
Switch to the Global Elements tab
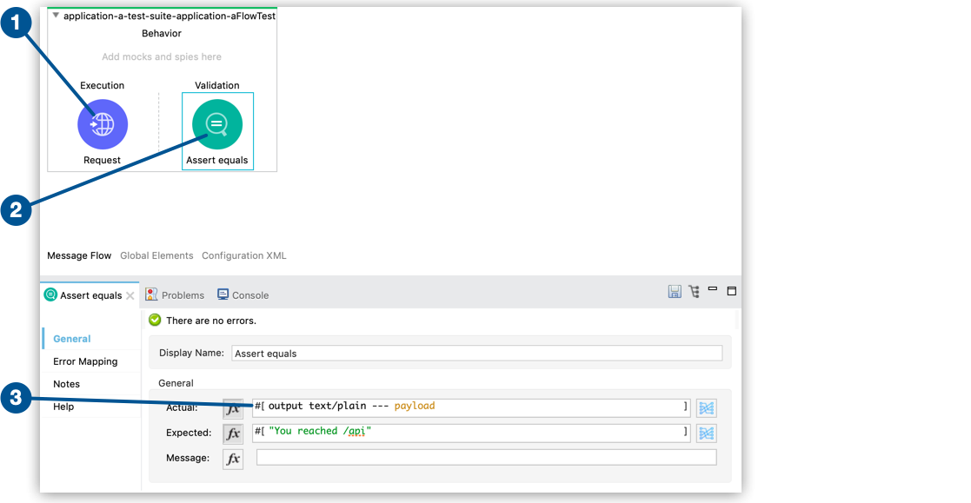coord(156,255)
